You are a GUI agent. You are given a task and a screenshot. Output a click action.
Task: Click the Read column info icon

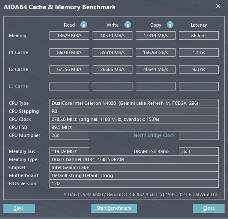pyautogui.click(x=84, y=25)
